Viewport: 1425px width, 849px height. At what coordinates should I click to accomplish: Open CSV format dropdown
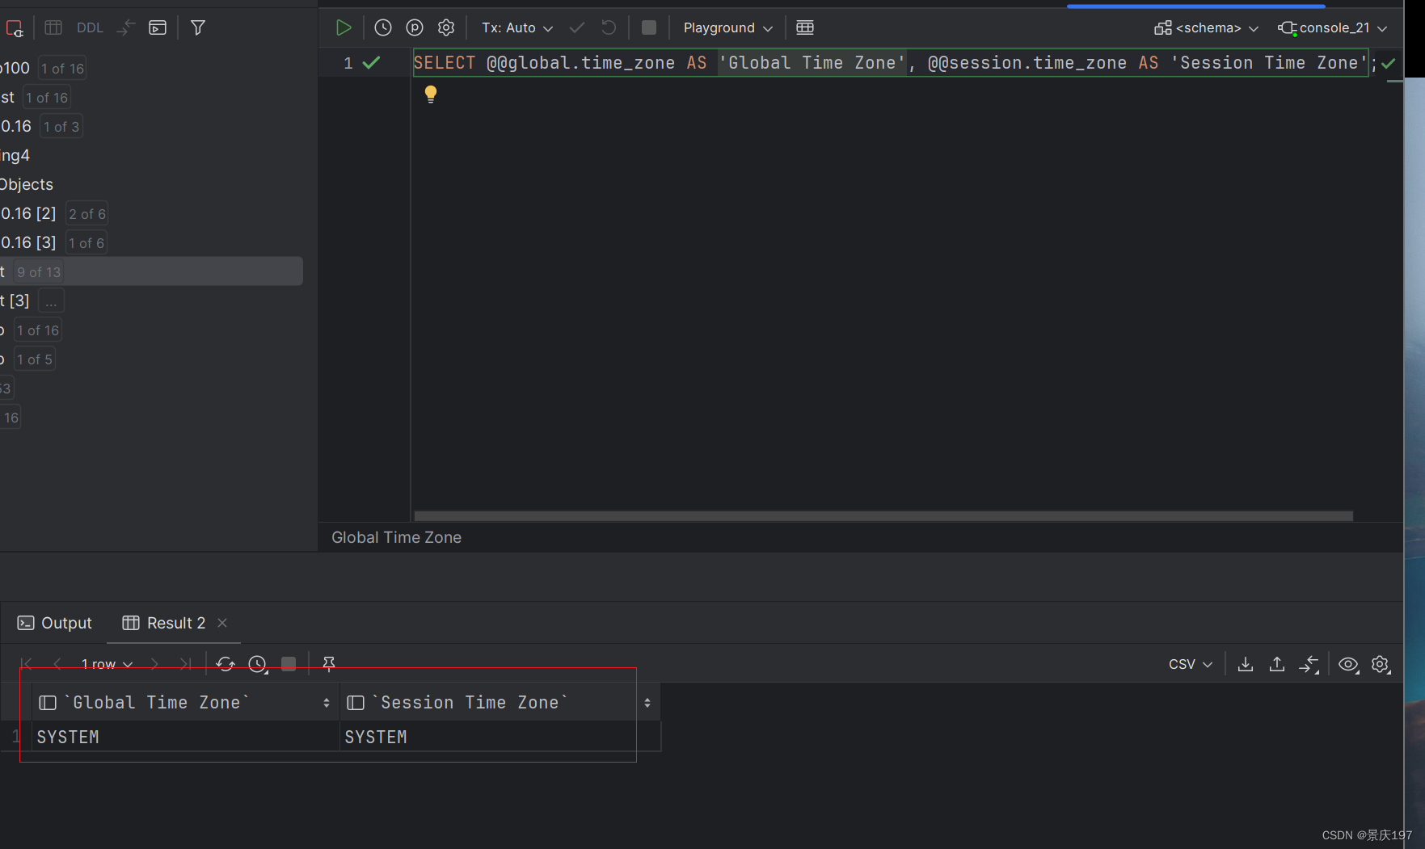pos(1191,664)
